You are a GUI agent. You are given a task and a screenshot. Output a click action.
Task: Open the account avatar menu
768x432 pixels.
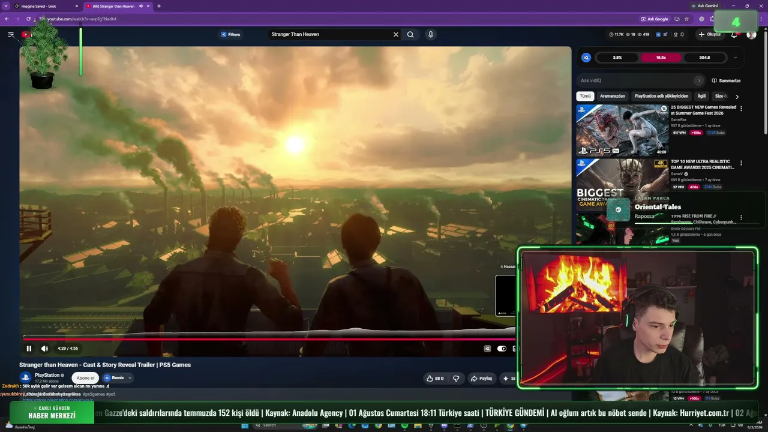(751, 35)
